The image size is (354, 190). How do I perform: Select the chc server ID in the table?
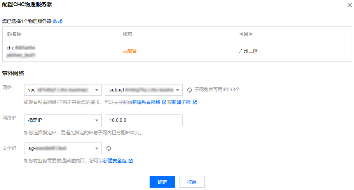21,47
